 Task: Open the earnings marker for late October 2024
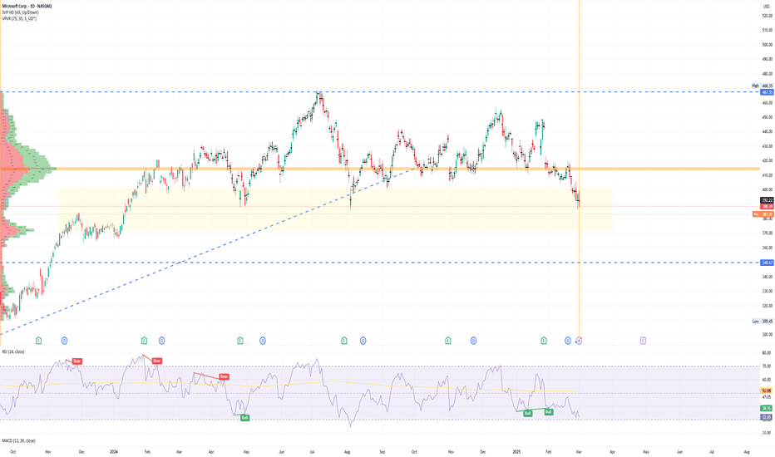click(448, 341)
